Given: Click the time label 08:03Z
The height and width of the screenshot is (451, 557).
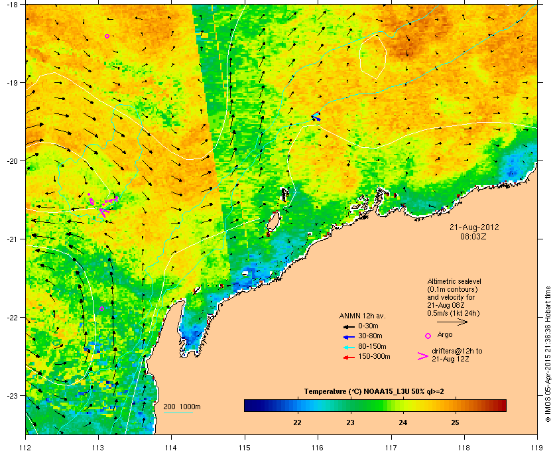Looking at the screenshot, I should click(x=473, y=236).
